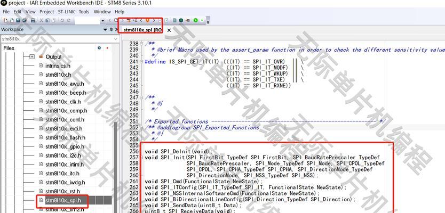Viewport: 445px width, 213px height.
Task: Click the Save All toolbar icon
Action: point(25,20)
